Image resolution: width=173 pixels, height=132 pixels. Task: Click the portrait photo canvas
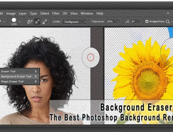tap(45, 76)
